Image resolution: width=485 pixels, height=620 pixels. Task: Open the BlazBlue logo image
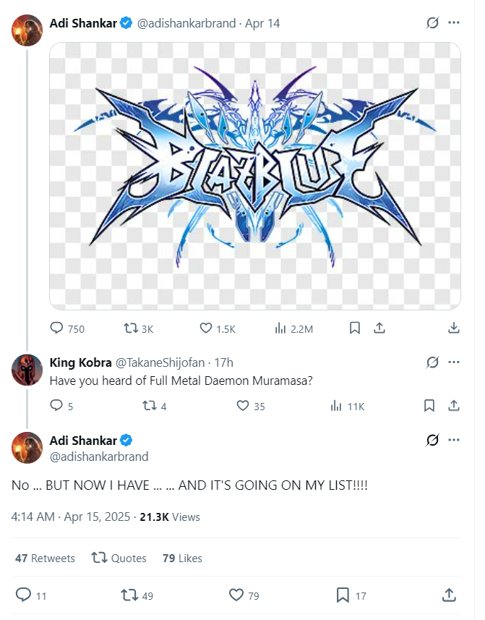pos(255,176)
